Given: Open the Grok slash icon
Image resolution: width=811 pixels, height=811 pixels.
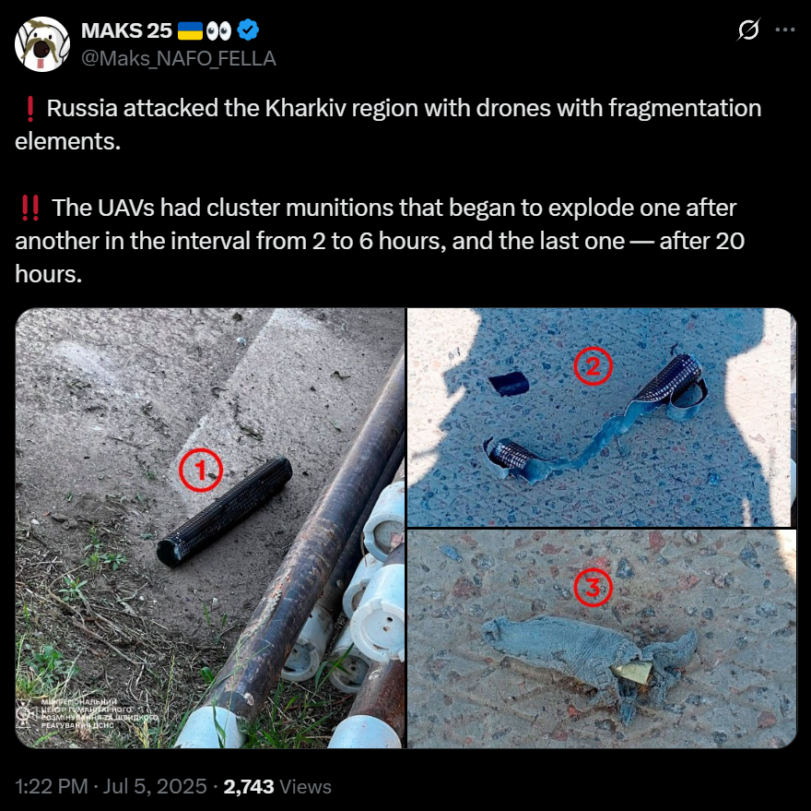Looking at the screenshot, I should click(748, 30).
